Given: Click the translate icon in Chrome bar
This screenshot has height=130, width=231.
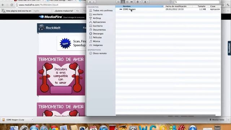Looking at the screenshot, I should pyautogui.click(x=4, y=11).
